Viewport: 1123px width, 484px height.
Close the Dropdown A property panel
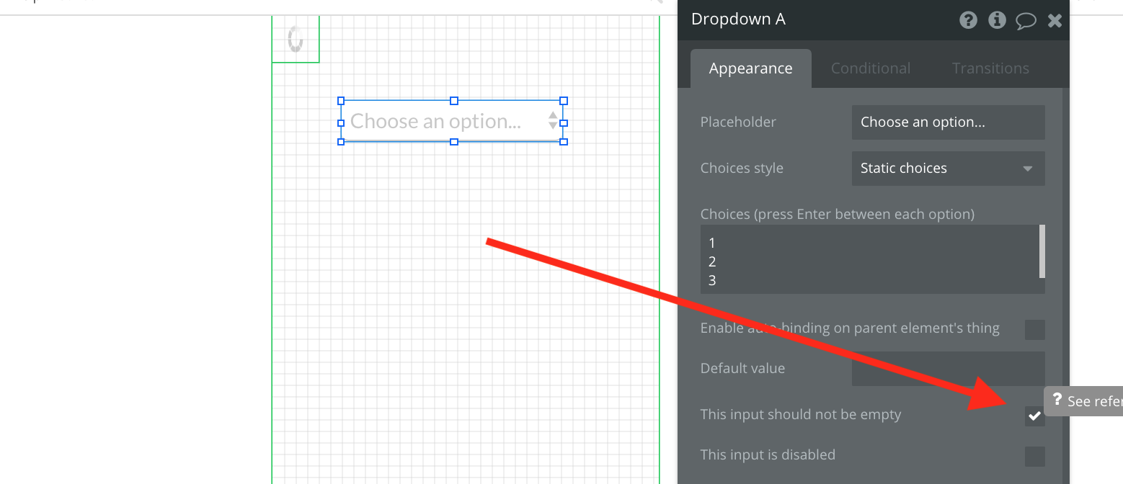(x=1055, y=21)
